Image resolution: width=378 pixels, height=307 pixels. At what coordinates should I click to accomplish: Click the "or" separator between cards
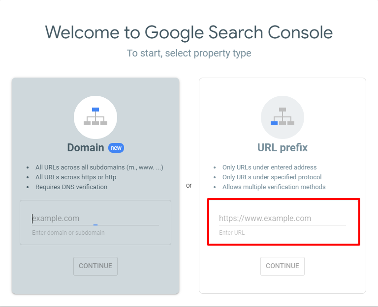point(189,186)
